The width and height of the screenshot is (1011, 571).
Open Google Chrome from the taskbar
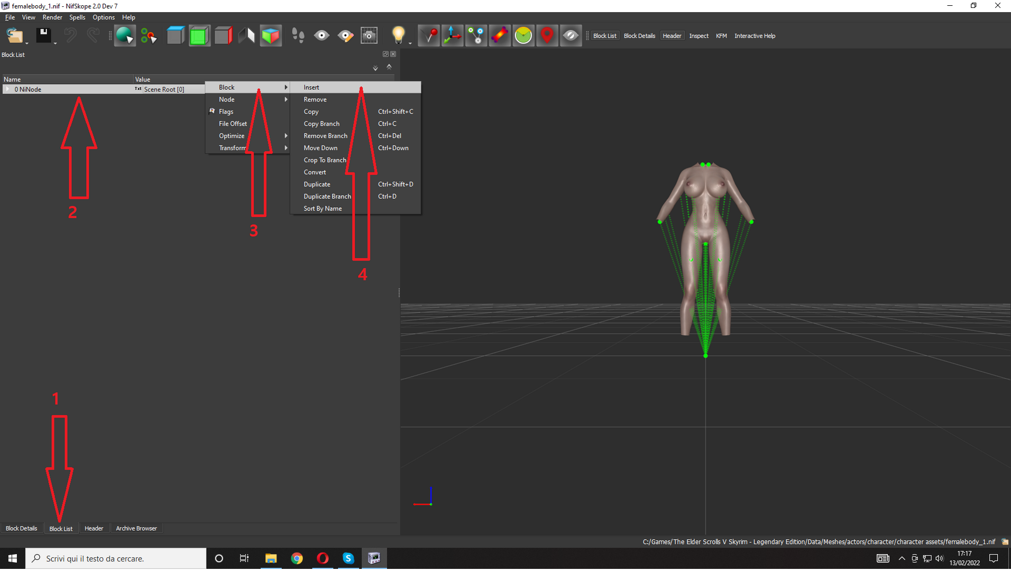click(x=297, y=558)
